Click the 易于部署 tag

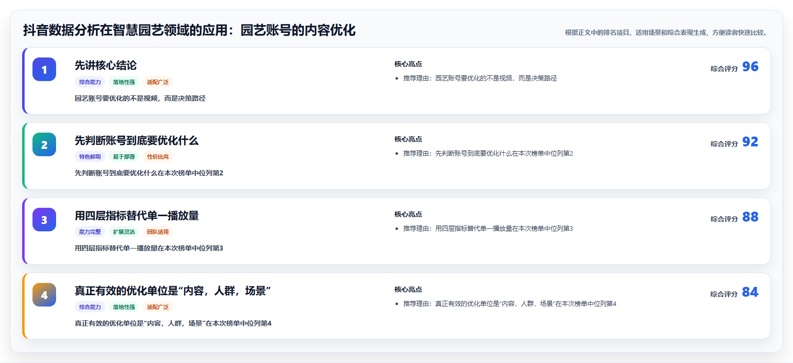tap(124, 157)
